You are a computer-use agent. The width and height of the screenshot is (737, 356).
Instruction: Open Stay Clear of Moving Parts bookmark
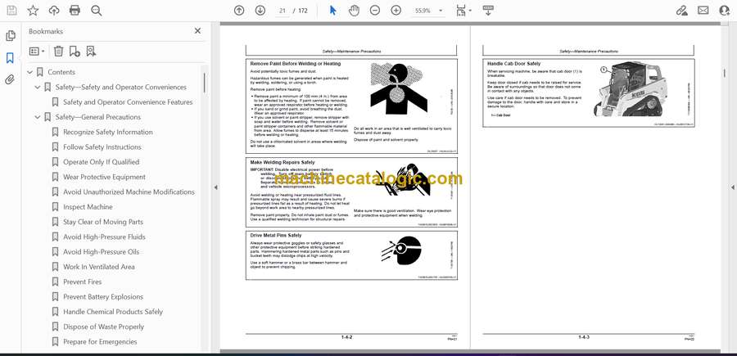coord(103,222)
